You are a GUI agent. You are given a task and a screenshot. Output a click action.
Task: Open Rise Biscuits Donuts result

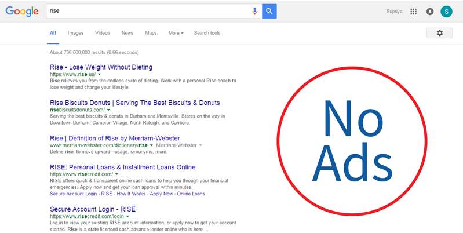point(134,103)
